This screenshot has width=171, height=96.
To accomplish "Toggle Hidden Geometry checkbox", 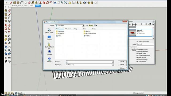I will [x=137, y=51].
